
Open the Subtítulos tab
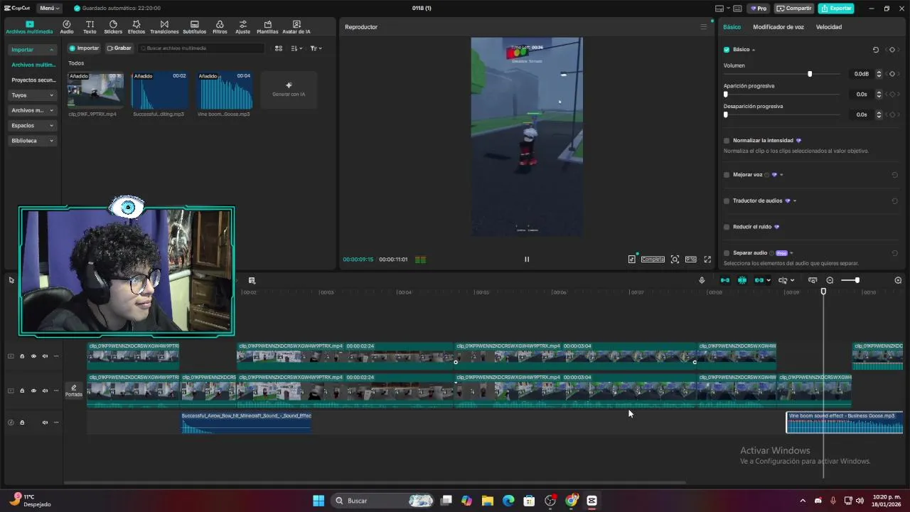(x=195, y=27)
